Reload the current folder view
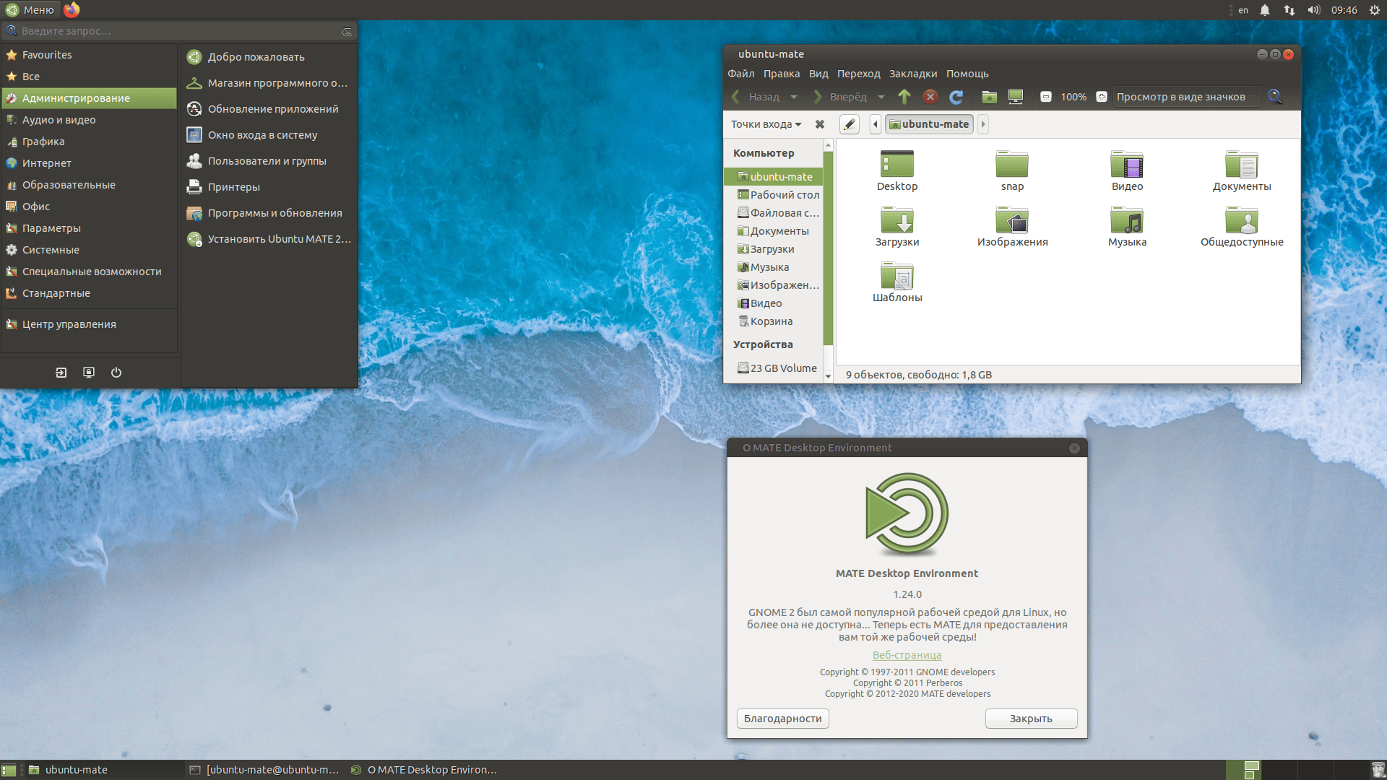Image resolution: width=1387 pixels, height=780 pixels. click(956, 97)
